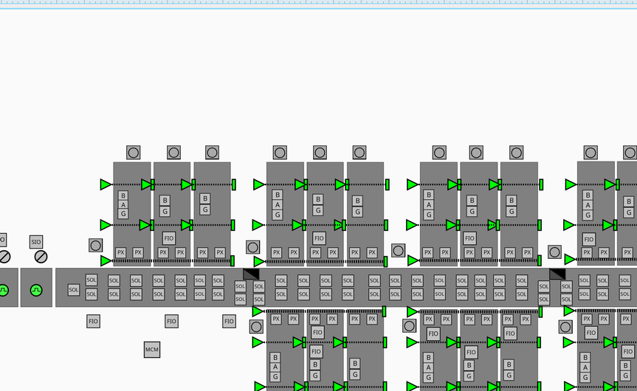Select the circle block below the first junction square
The image size is (637, 391).
256,326
